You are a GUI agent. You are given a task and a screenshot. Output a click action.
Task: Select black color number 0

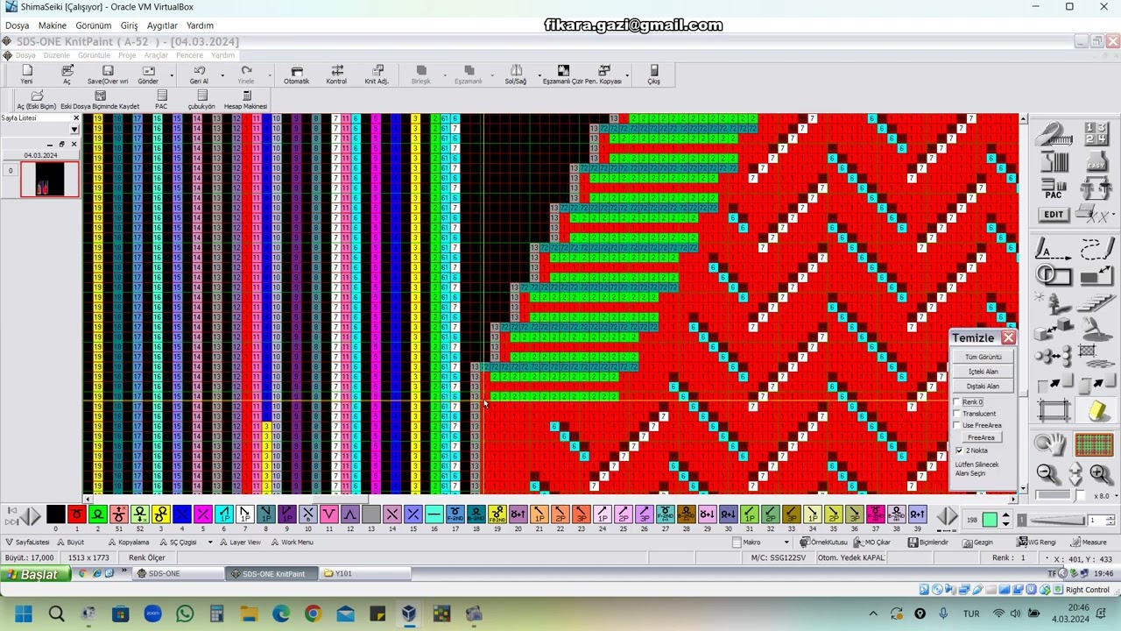pyautogui.click(x=55, y=515)
